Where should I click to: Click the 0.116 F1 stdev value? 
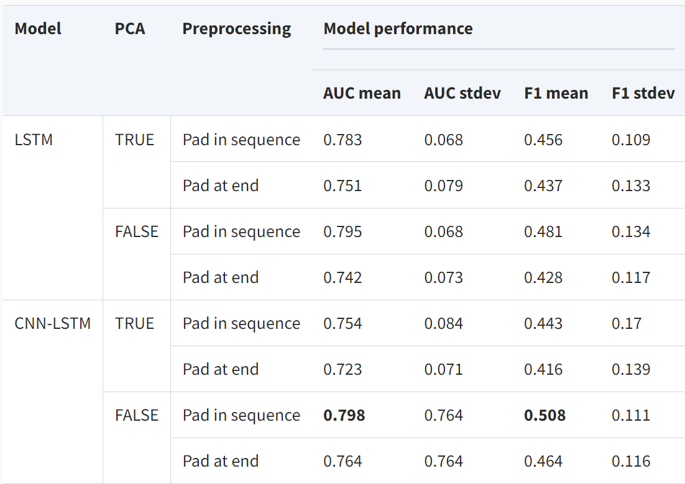coord(631,461)
